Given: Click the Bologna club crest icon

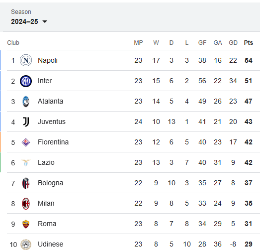Looking at the screenshot, I should (x=26, y=183).
